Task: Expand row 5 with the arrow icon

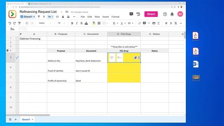Action: tap(17, 57)
